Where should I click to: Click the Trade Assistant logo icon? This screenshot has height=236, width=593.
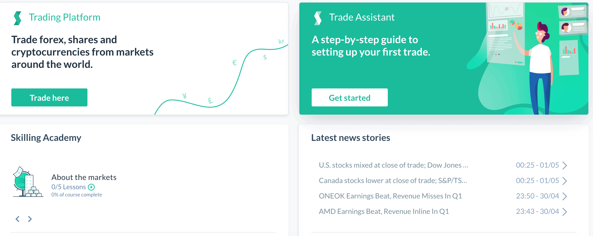(x=318, y=18)
